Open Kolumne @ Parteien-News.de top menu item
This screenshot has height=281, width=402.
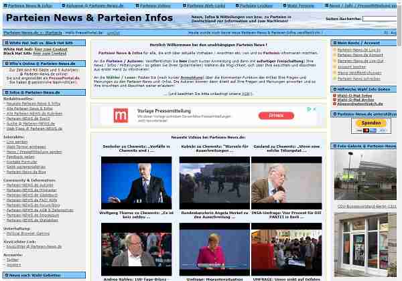[x=94, y=5]
